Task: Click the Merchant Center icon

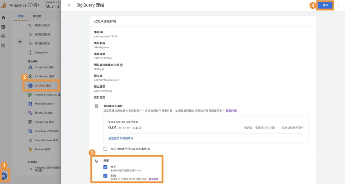Action: (30, 104)
